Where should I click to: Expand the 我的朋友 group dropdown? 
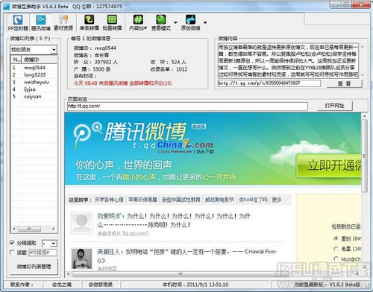(x=54, y=50)
